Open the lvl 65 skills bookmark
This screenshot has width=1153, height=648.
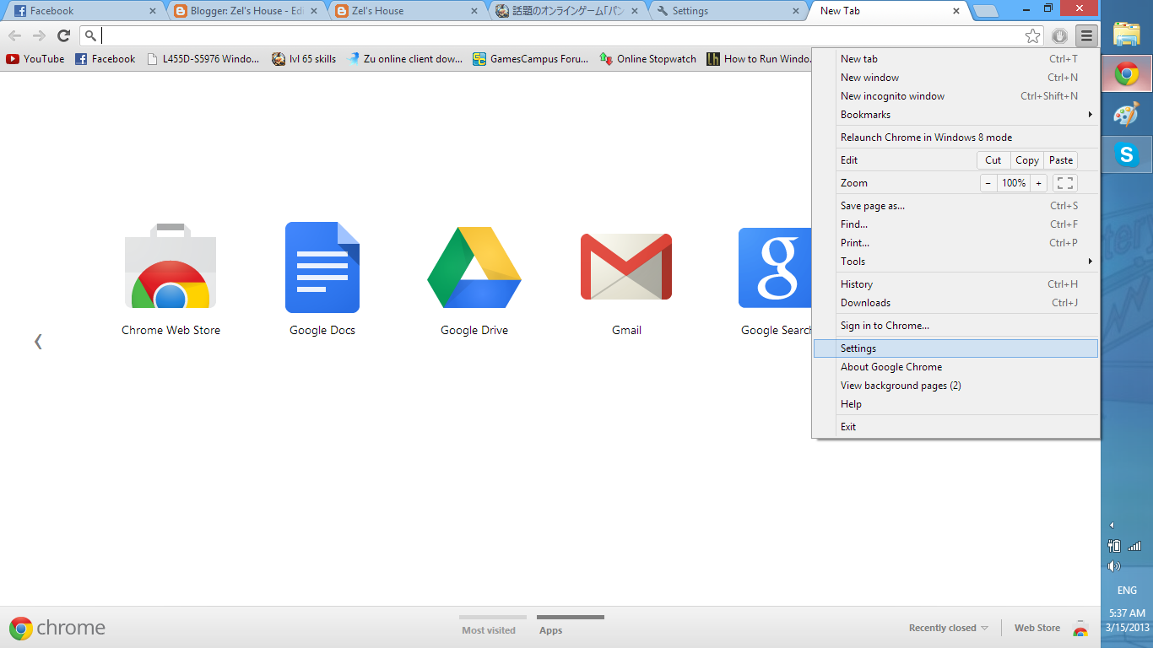[x=304, y=59]
